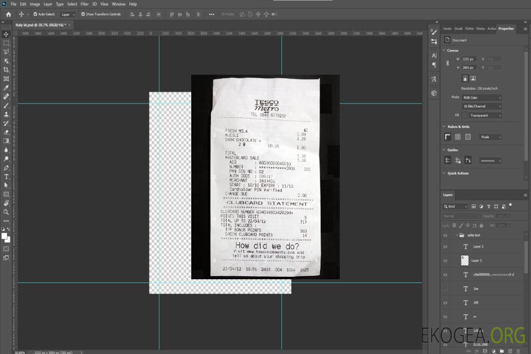
Task: Select the Crop tool
Action: 6,70
